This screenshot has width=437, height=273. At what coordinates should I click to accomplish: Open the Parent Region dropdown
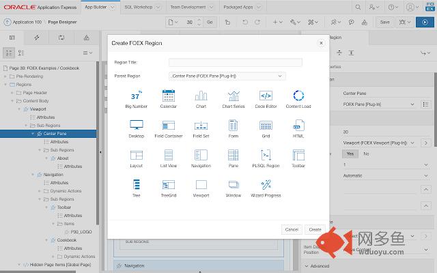227,76
